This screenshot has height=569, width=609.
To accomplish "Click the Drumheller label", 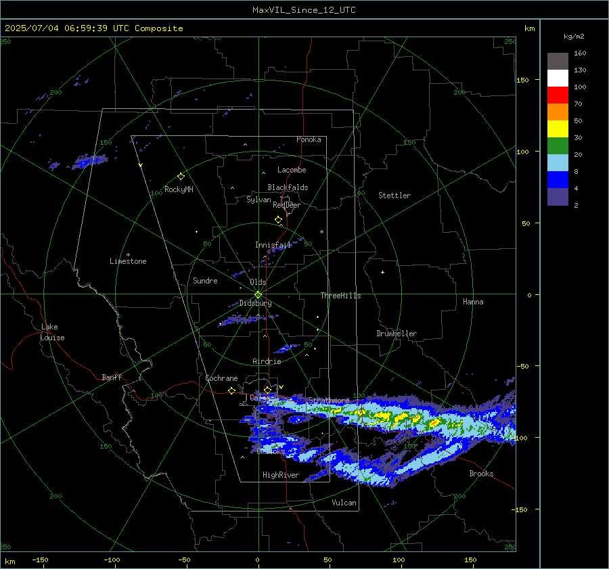I will pos(397,334).
